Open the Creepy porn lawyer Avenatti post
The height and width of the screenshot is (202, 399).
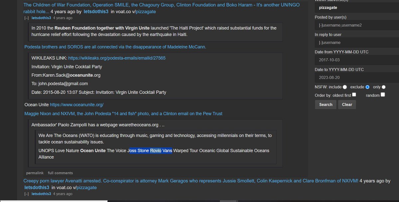coord(191,181)
